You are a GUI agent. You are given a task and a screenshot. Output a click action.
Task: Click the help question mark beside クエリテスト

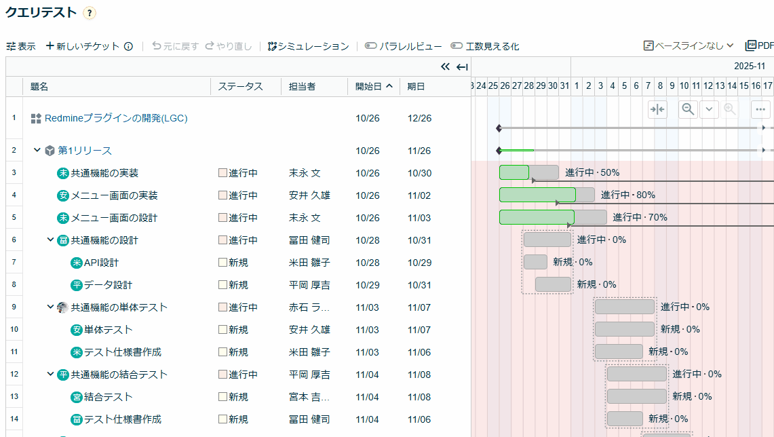[x=89, y=13]
